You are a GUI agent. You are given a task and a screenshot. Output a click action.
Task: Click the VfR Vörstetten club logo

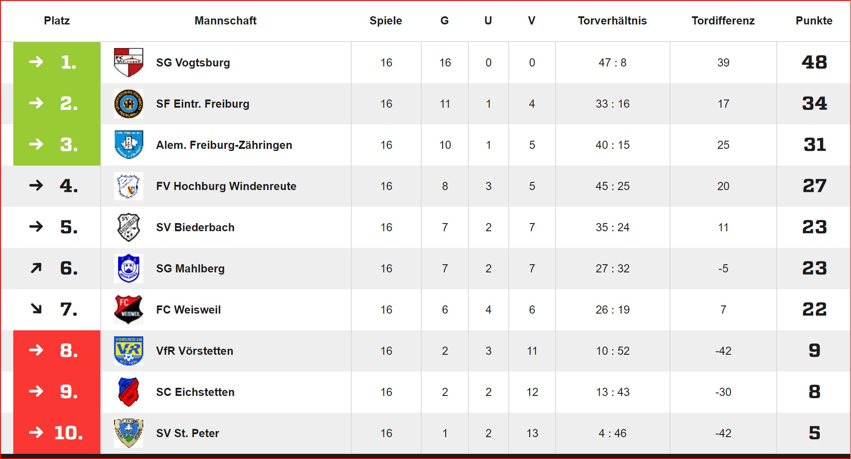click(129, 351)
